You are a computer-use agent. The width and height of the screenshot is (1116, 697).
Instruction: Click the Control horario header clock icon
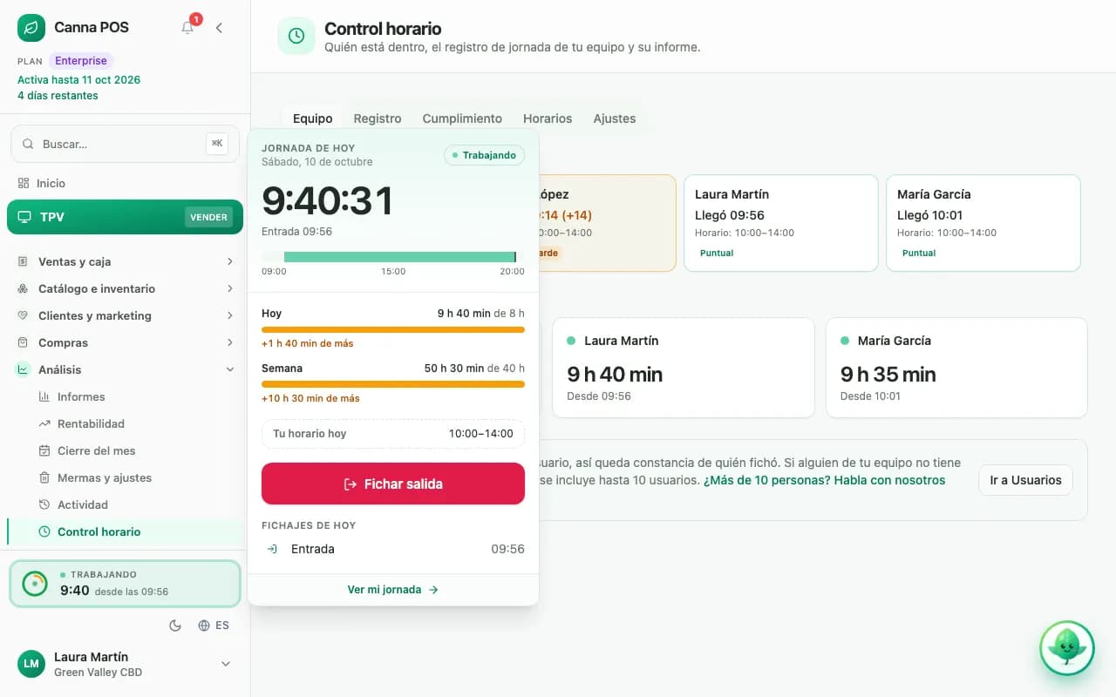click(296, 36)
